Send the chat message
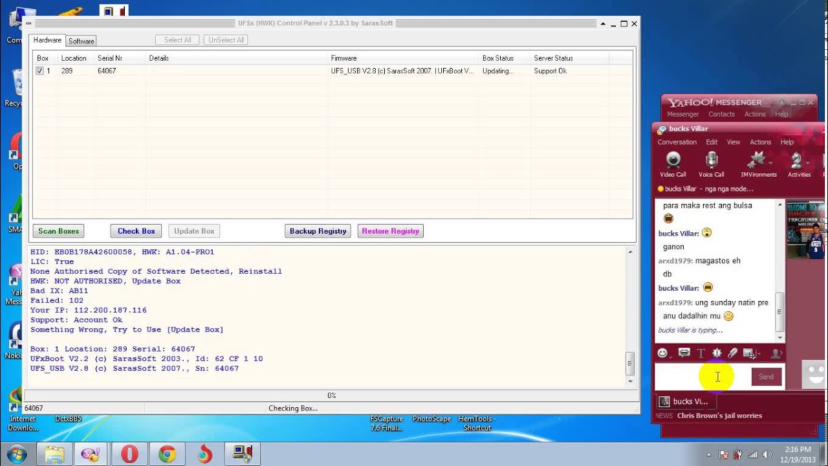828x466 pixels. pyautogui.click(x=766, y=377)
